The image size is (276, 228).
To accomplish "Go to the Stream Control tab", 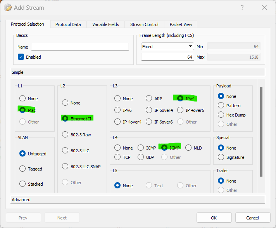I will 144,24.
